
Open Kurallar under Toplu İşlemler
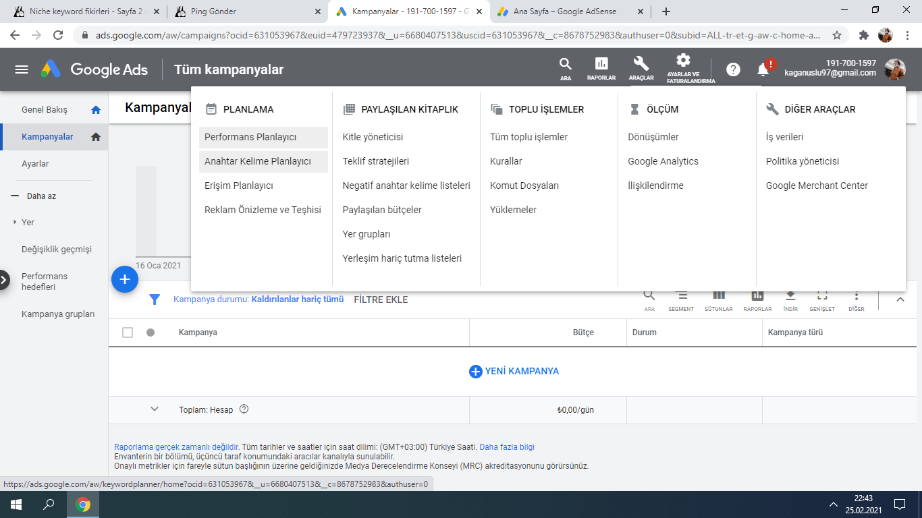click(x=506, y=161)
